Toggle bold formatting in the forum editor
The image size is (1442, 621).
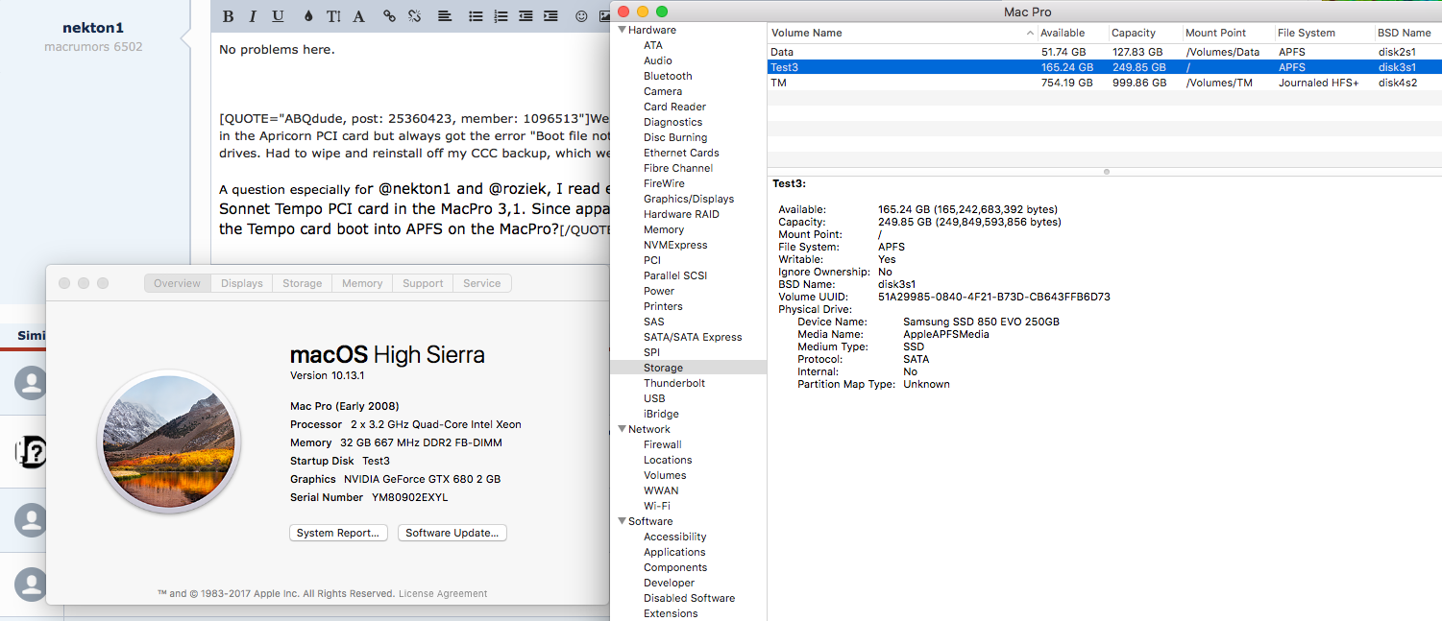coord(228,16)
